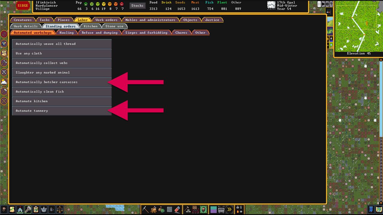Screen dimensions: 383x215
Task: Click the weather cloud alert icon
Action: click(4, 82)
